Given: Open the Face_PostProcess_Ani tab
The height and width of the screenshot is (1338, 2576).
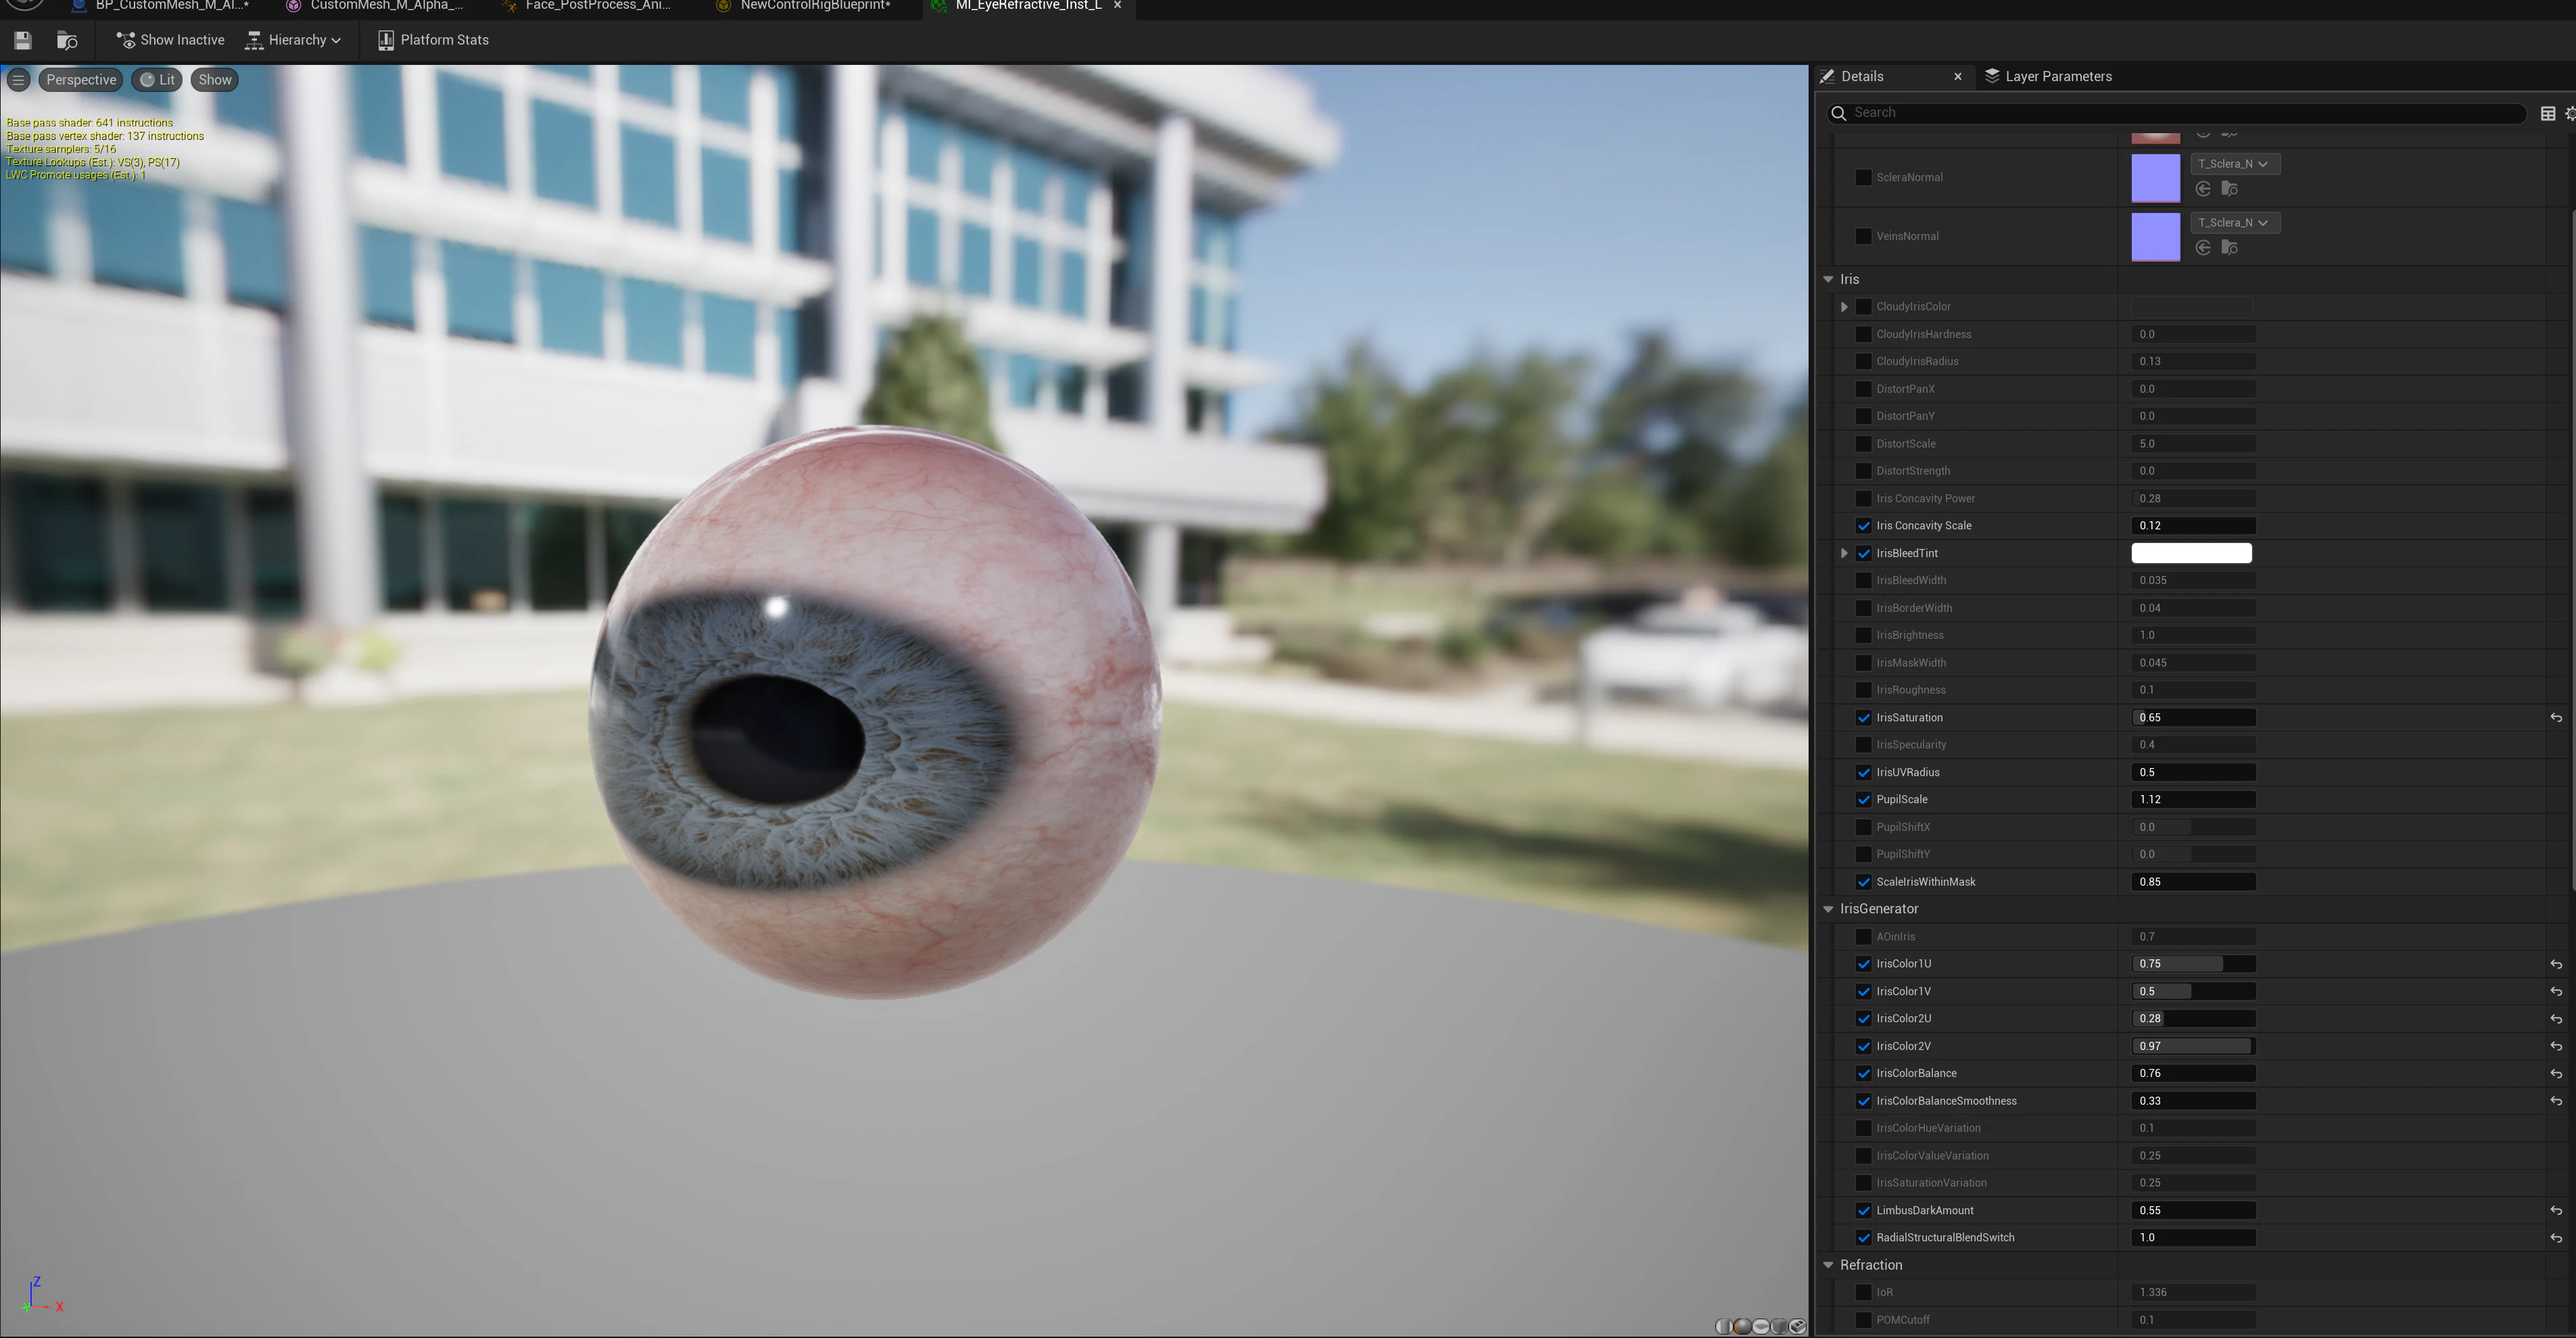Looking at the screenshot, I should coord(587,6).
